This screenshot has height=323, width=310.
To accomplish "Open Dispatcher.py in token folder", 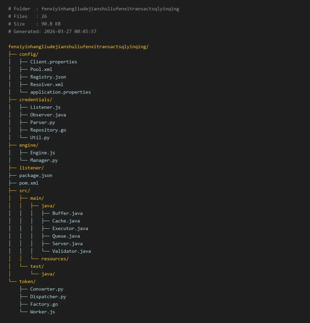I will pyautogui.click(x=48, y=296).
